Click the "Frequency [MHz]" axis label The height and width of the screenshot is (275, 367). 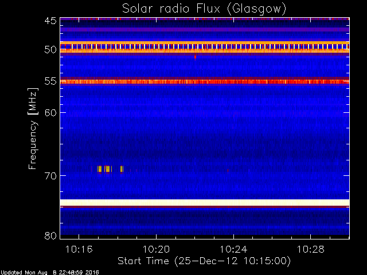tap(33, 128)
